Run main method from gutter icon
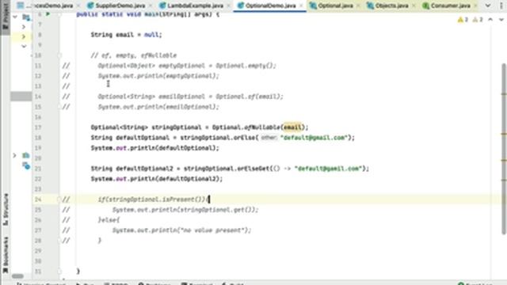 (x=48, y=14)
